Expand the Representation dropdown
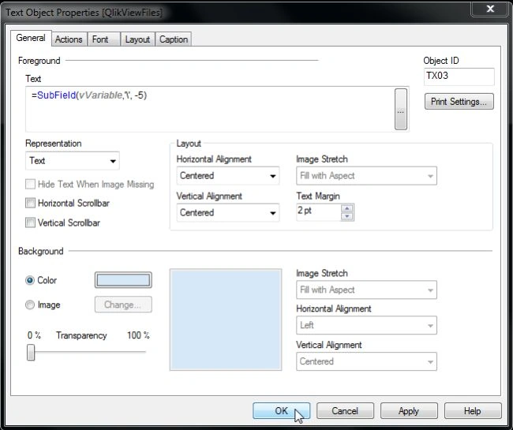Screen dimensions: 513x430 pos(73,160)
